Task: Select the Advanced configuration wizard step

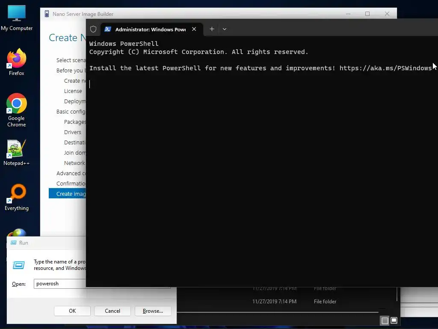Action: 71,173
